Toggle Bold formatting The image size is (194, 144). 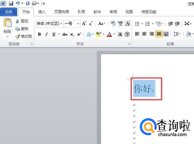click(x=39, y=34)
